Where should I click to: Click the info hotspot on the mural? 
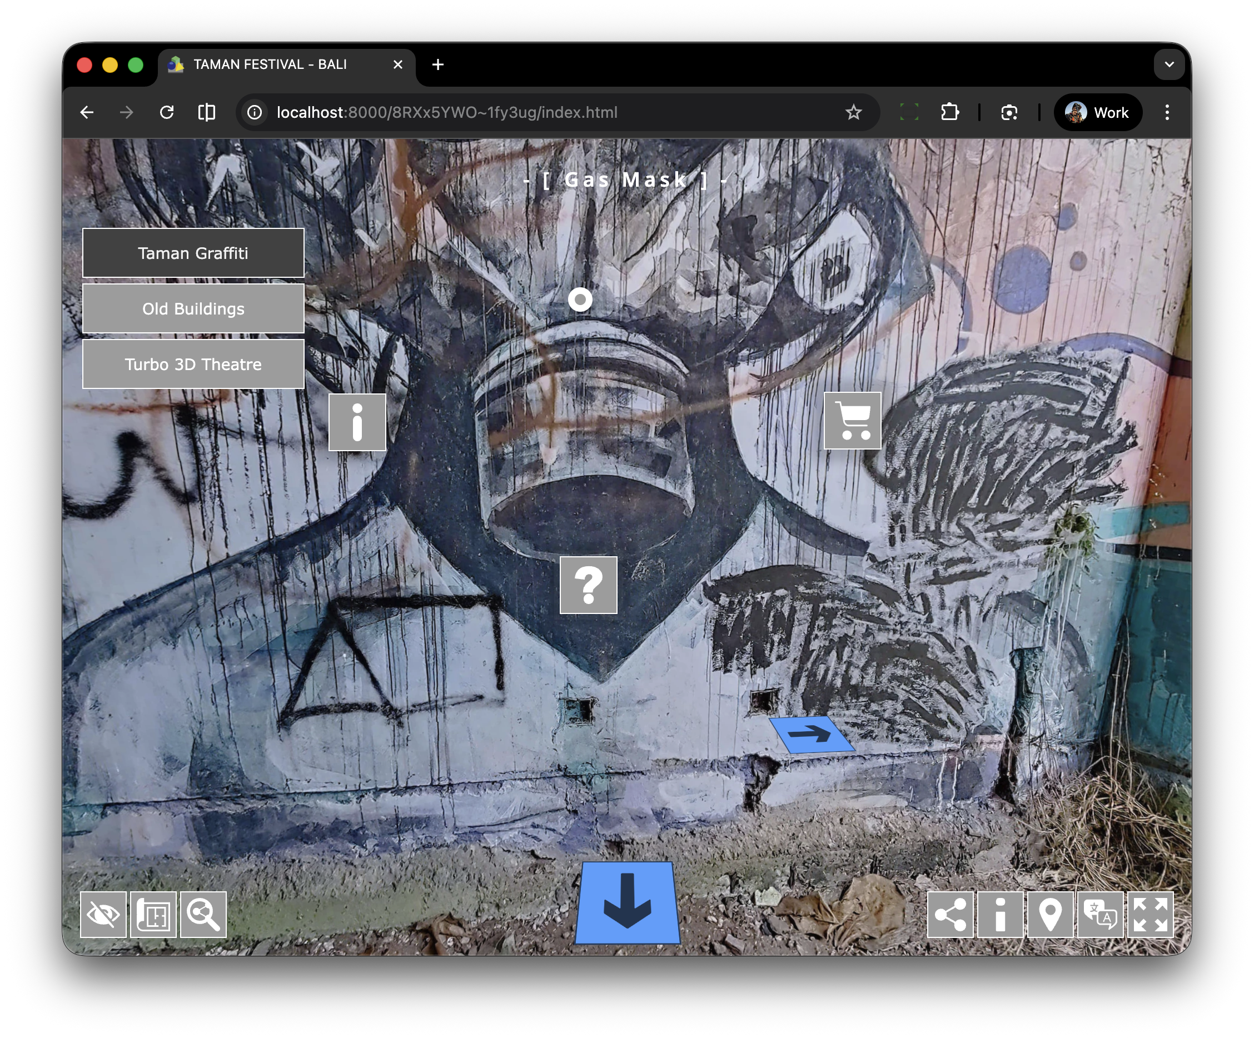click(357, 422)
